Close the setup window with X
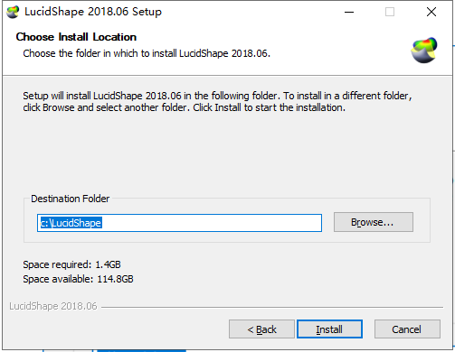 pyautogui.click(x=431, y=12)
